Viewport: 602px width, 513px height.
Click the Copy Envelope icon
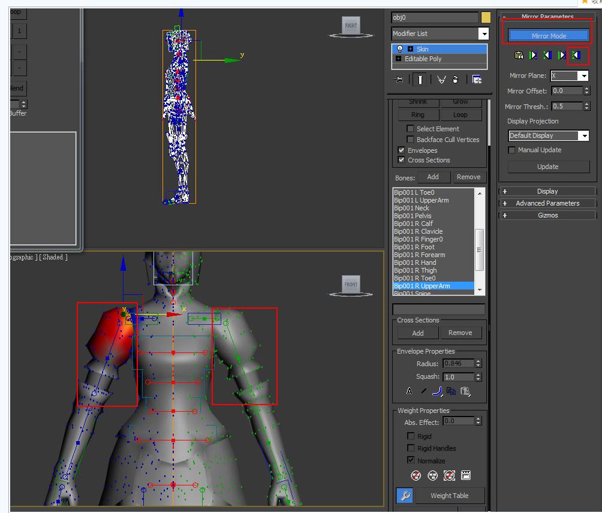pos(451,391)
